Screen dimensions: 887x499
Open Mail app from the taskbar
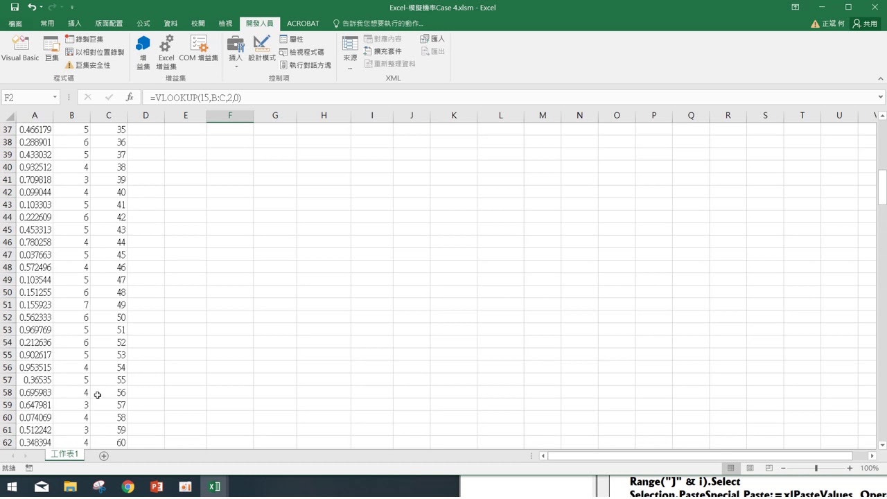coord(42,487)
